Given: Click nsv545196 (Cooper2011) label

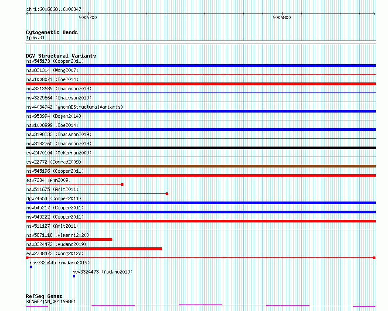Looking at the screenshot, I should click(55, 171).
